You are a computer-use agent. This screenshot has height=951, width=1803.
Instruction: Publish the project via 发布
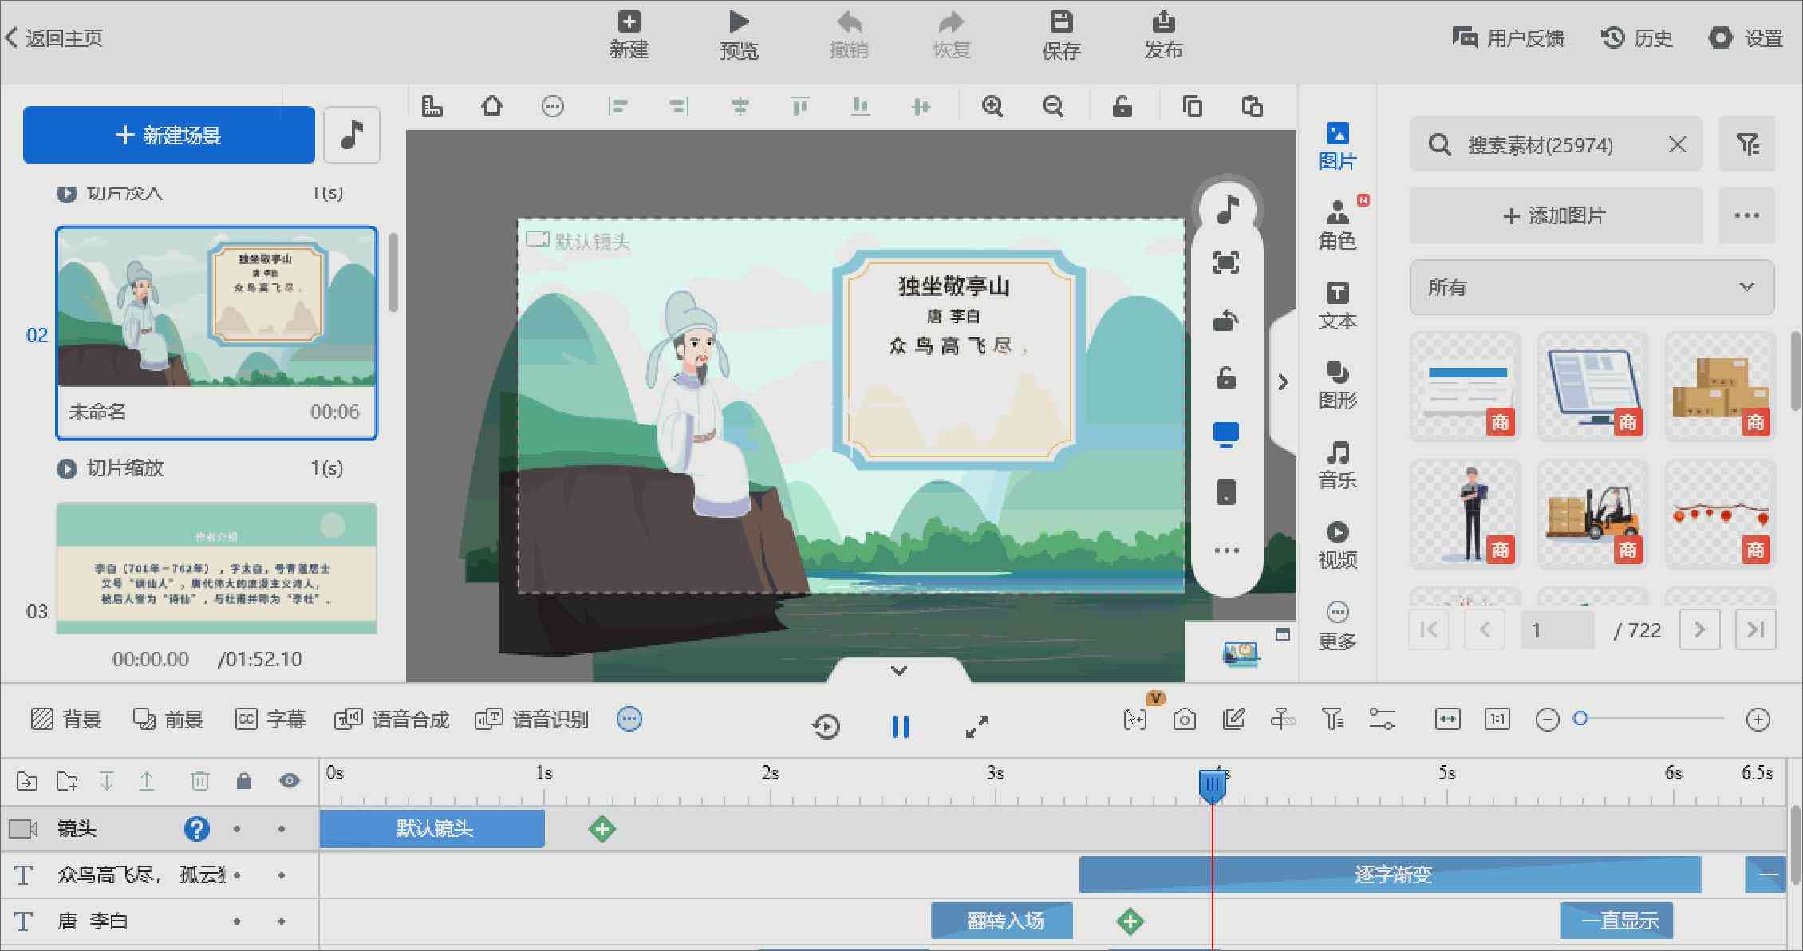tap(1163, 36)
